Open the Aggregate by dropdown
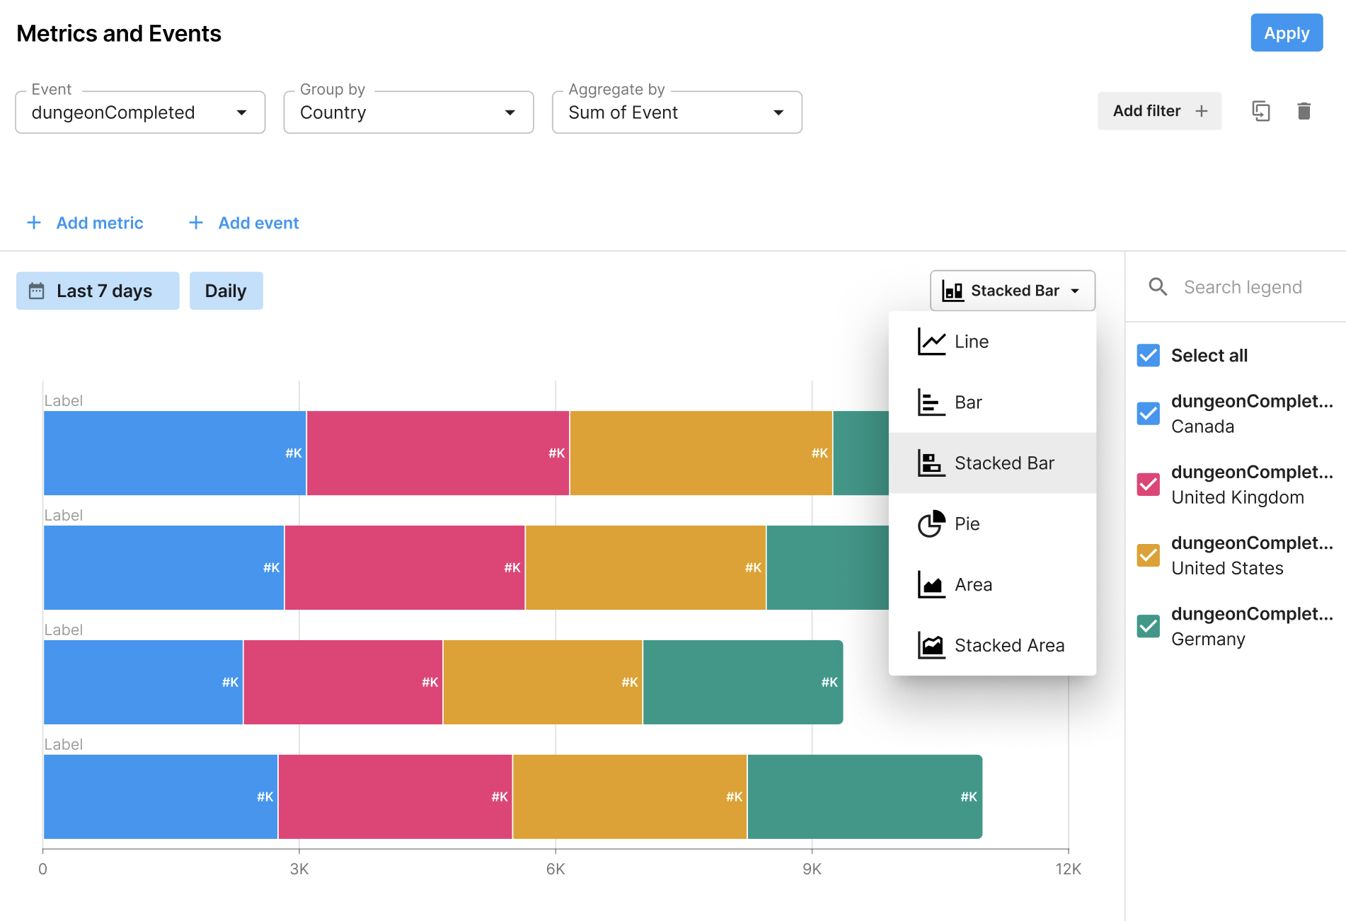The height and width of the screenshot is (921, 1346). (x=677, y=112)
